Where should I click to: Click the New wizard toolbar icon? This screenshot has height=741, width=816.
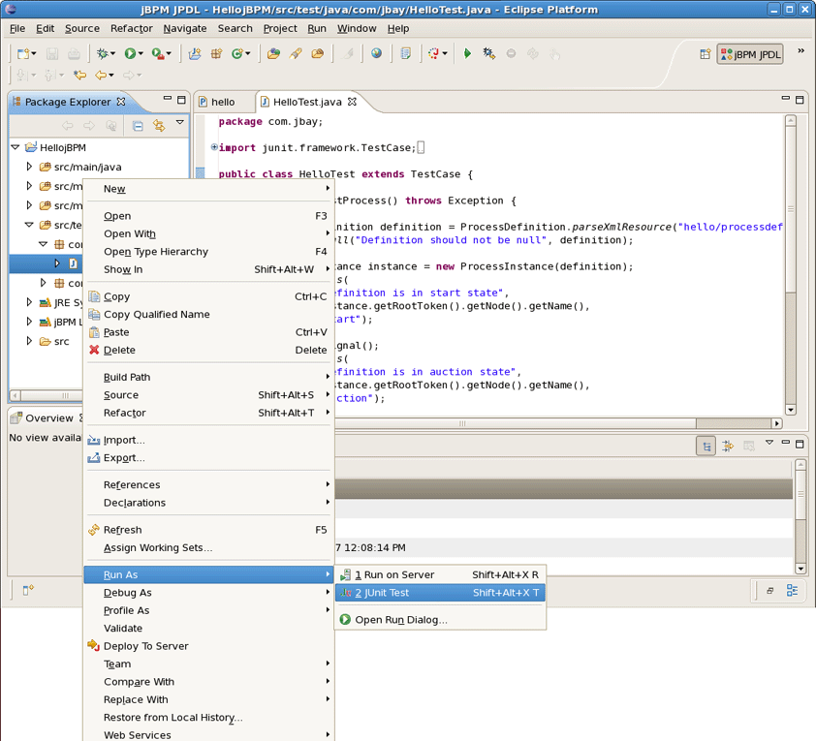(23, 54)
